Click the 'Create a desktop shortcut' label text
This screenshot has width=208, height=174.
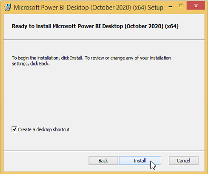coord(44,130)
